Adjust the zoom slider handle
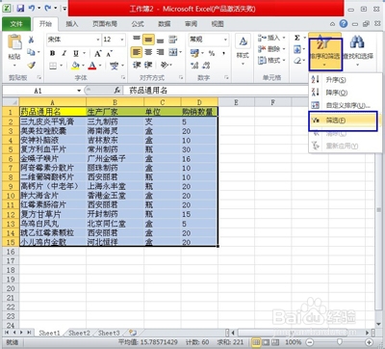Screen dimensions: 385x349 coord(339,342)
